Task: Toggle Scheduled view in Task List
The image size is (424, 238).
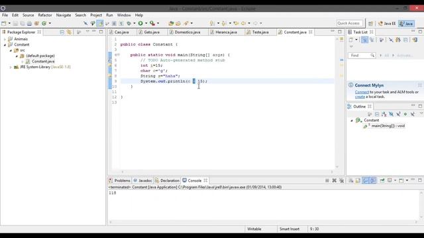Action: [372, 40]
